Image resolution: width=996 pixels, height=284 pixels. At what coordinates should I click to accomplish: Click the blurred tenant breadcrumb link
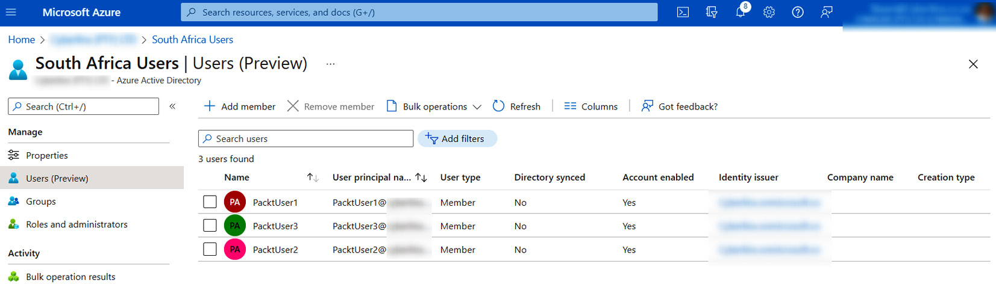click(x=93, y=40)
